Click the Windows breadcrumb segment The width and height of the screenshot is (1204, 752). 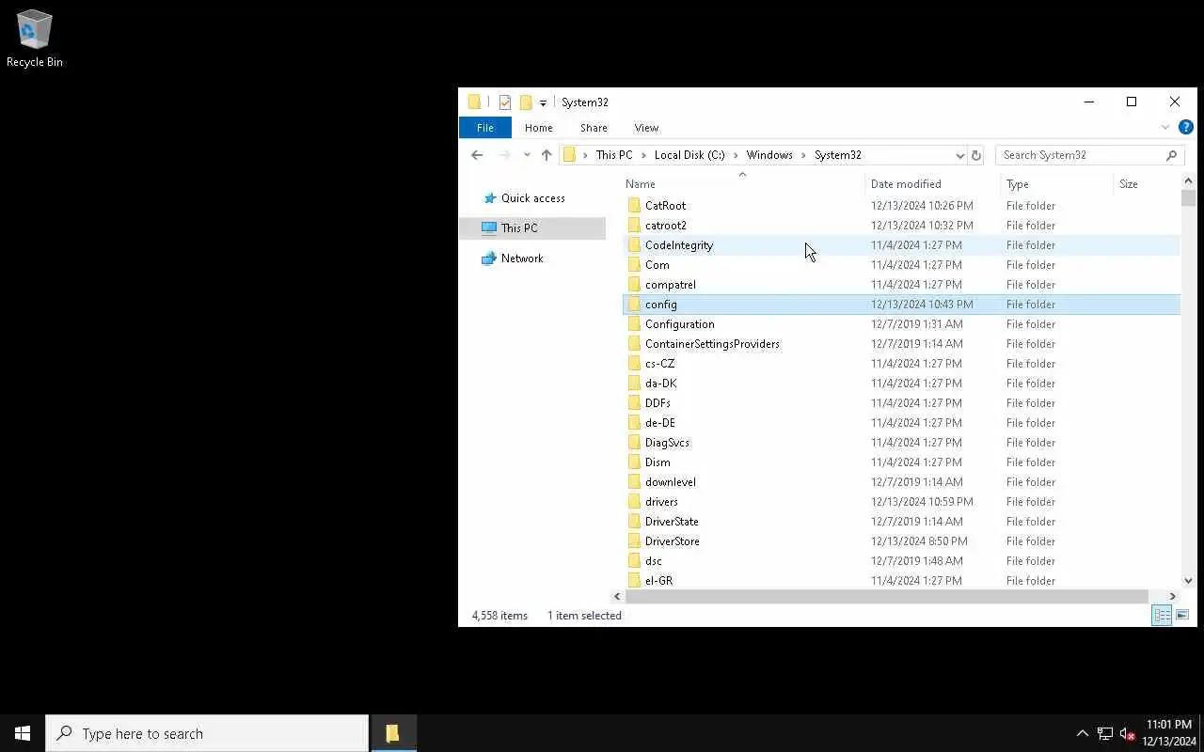pyautogui.click(x=769, y=155)
